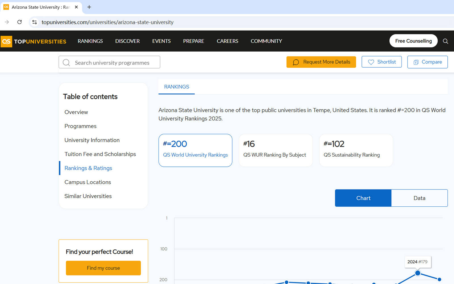This screenshot has height=284, width=454.
Task: Click the 'Find your perfect Course!' heading
Action: coord(99,252)
